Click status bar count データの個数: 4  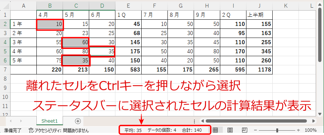click(162, 130)
